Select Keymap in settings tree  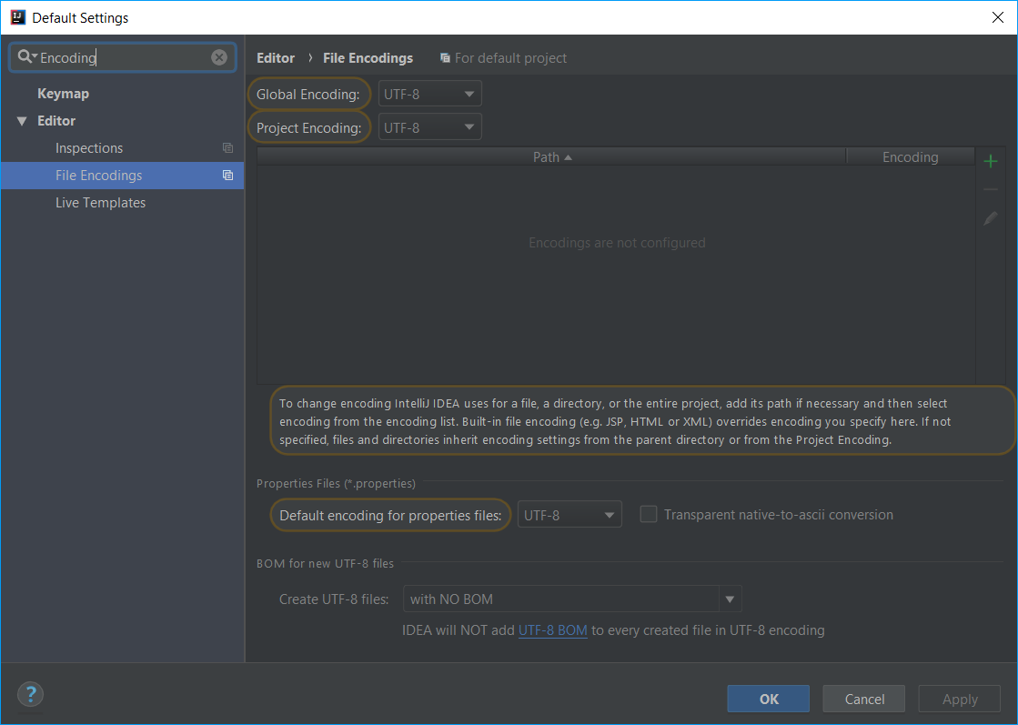point(63,94)
